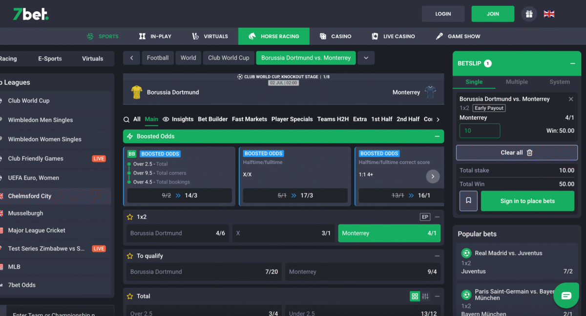Switch betslip to System tab
586x316 pixels.
tap(560, 82)
